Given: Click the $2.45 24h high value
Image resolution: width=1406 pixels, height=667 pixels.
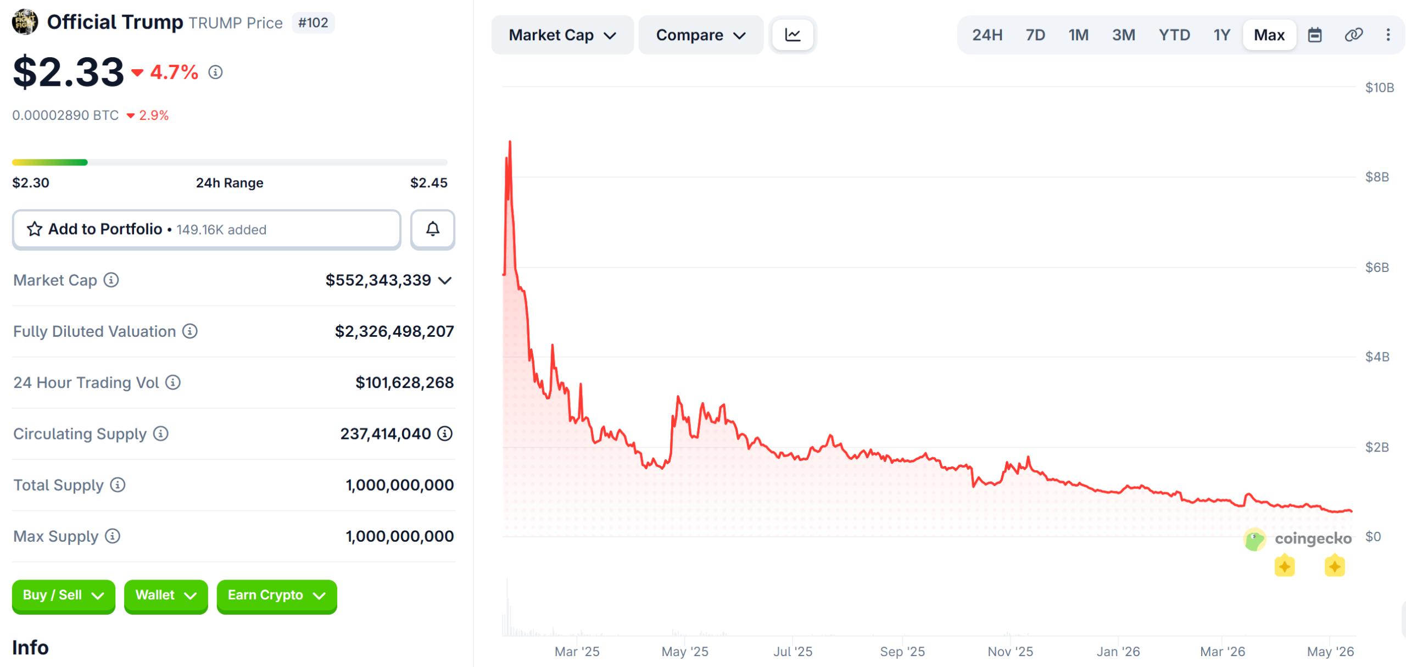Looking at the screenshot, I should tap(429, 183).
